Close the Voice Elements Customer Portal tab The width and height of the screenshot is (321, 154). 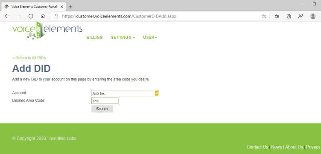62,6
